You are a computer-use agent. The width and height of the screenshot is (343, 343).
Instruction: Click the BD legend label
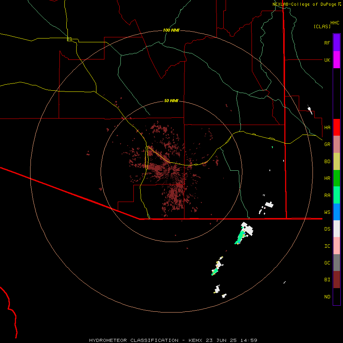(x=327, y=162)
